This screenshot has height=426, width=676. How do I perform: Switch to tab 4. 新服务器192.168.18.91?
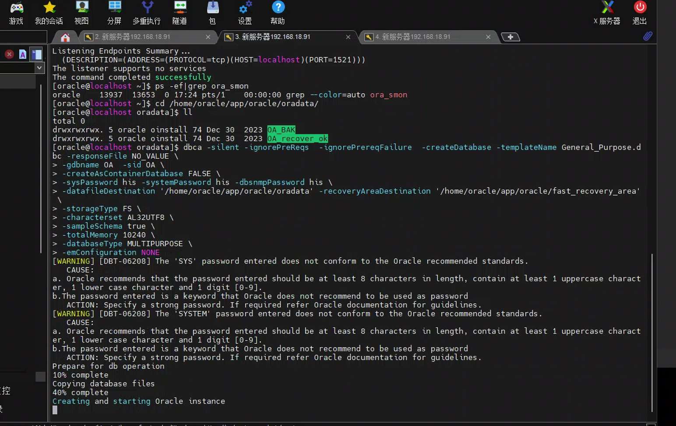tap(428, 37)
